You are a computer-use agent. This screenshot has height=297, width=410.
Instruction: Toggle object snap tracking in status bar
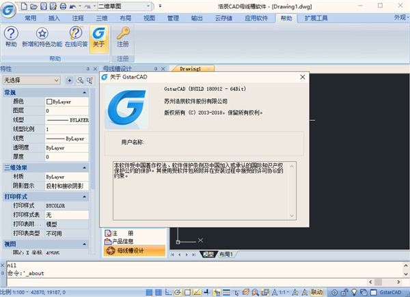(x=197, y=292)
